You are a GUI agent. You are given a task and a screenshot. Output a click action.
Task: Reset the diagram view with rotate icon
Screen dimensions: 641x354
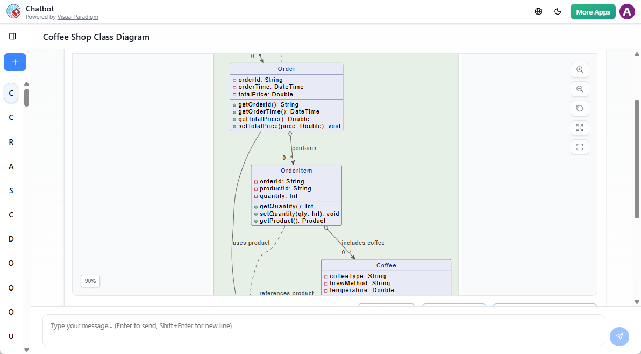pos(580,108)
